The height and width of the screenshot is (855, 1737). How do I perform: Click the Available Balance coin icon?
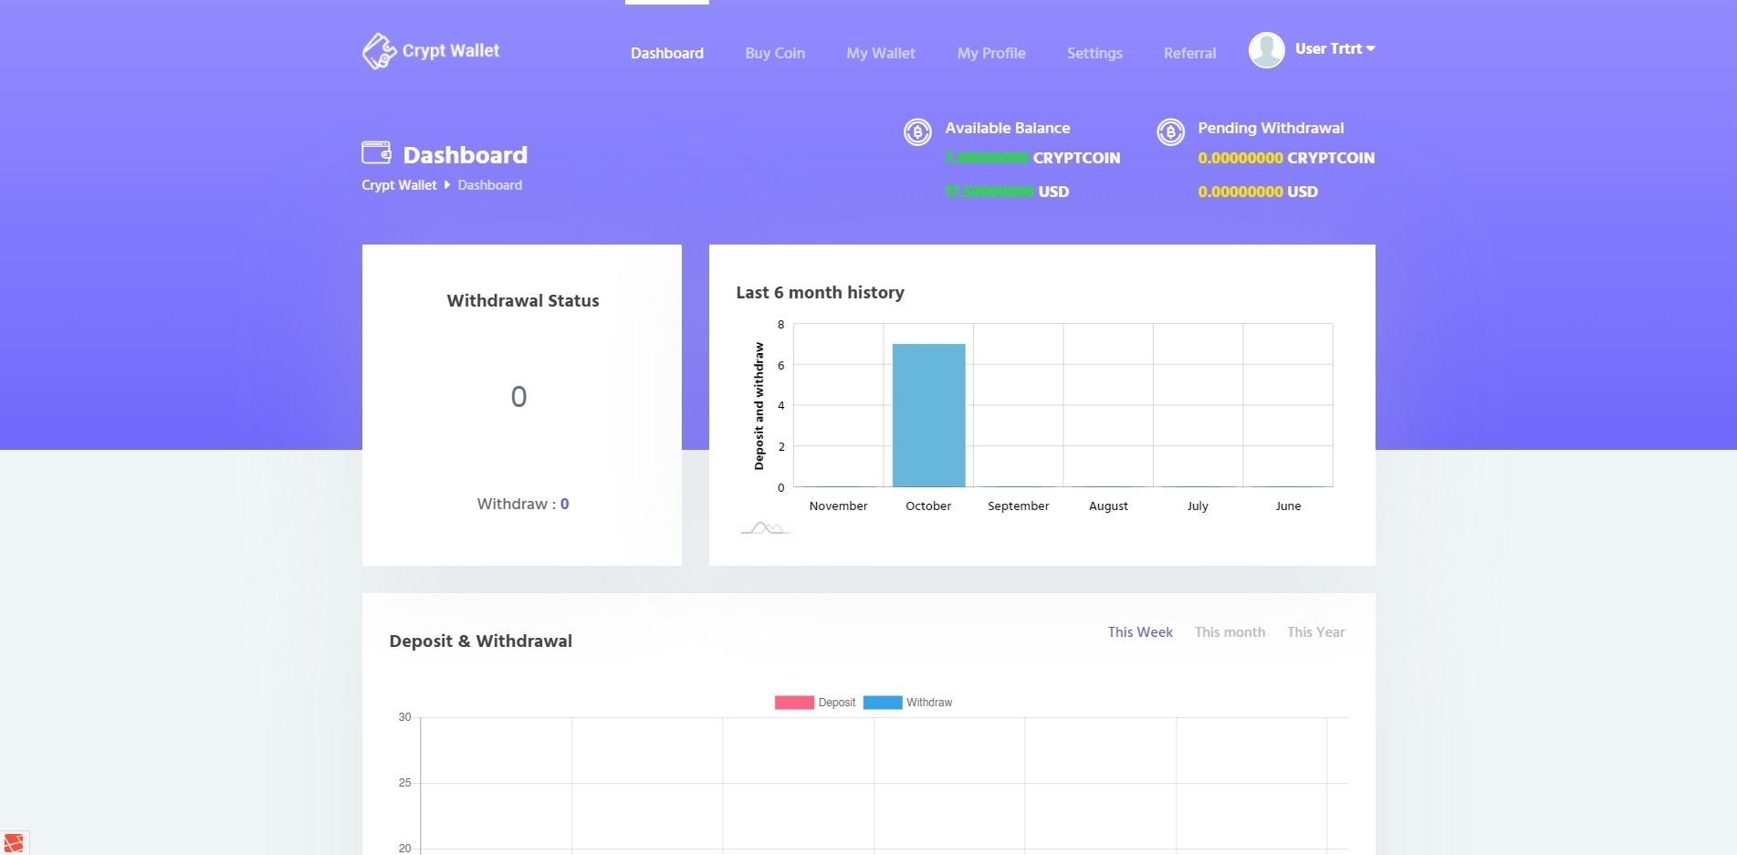[x=917, y=132]
